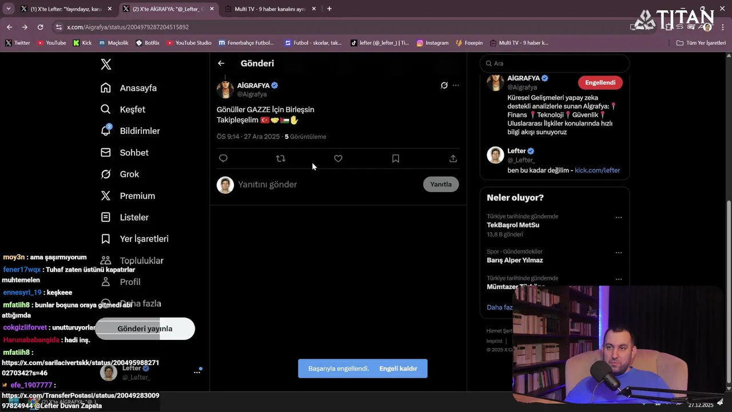This screenshot has height=412, width=732.
Task: Click the Engellendi blocked button
Action: point(600,82)
